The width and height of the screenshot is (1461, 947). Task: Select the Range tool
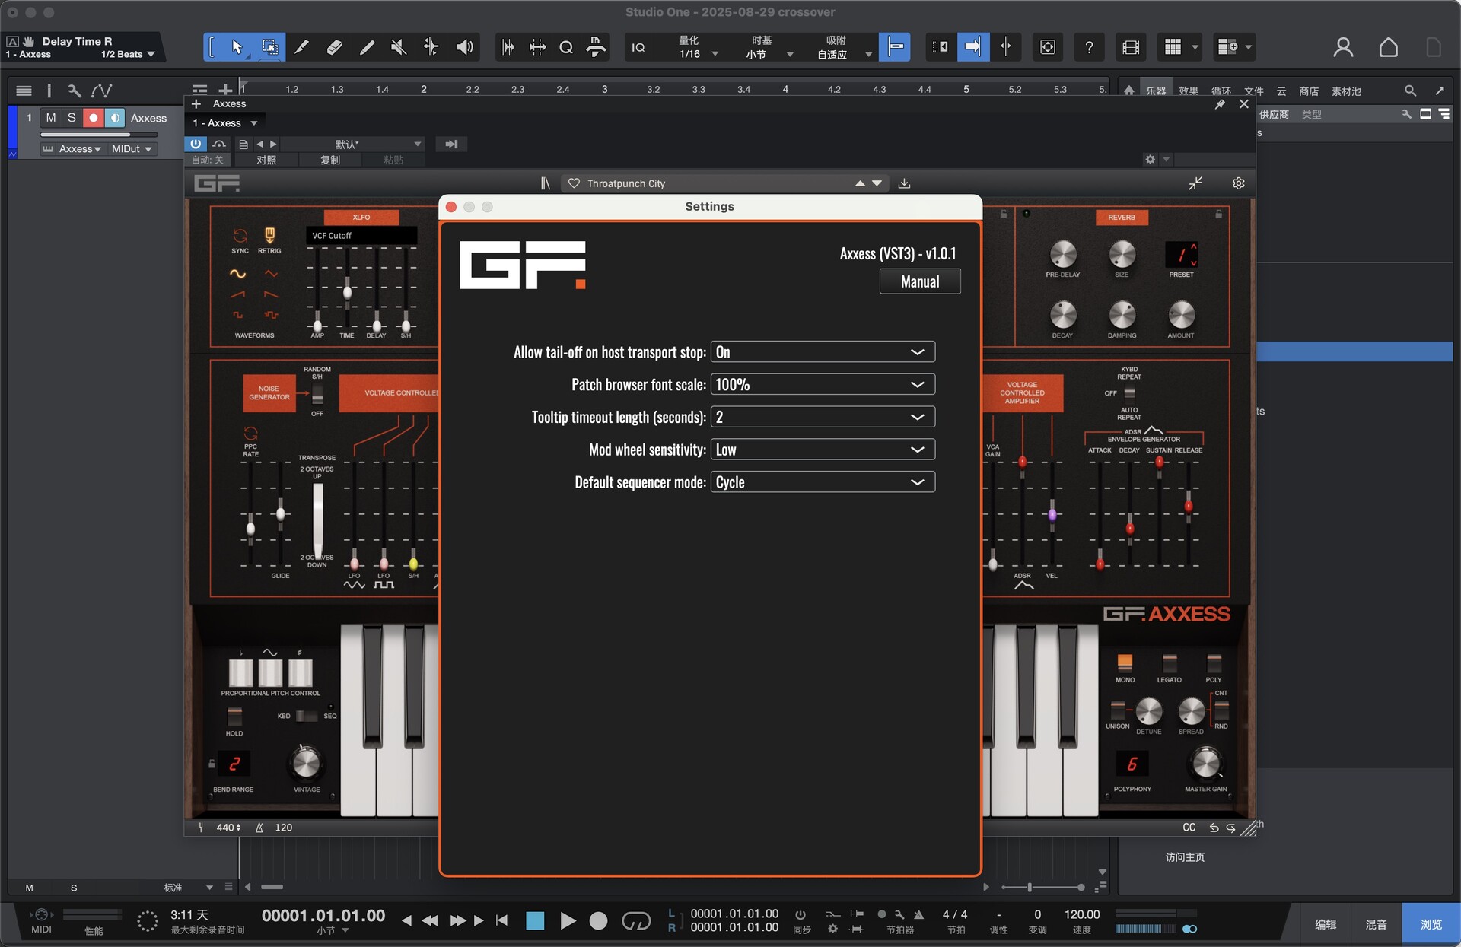point(269,47)
